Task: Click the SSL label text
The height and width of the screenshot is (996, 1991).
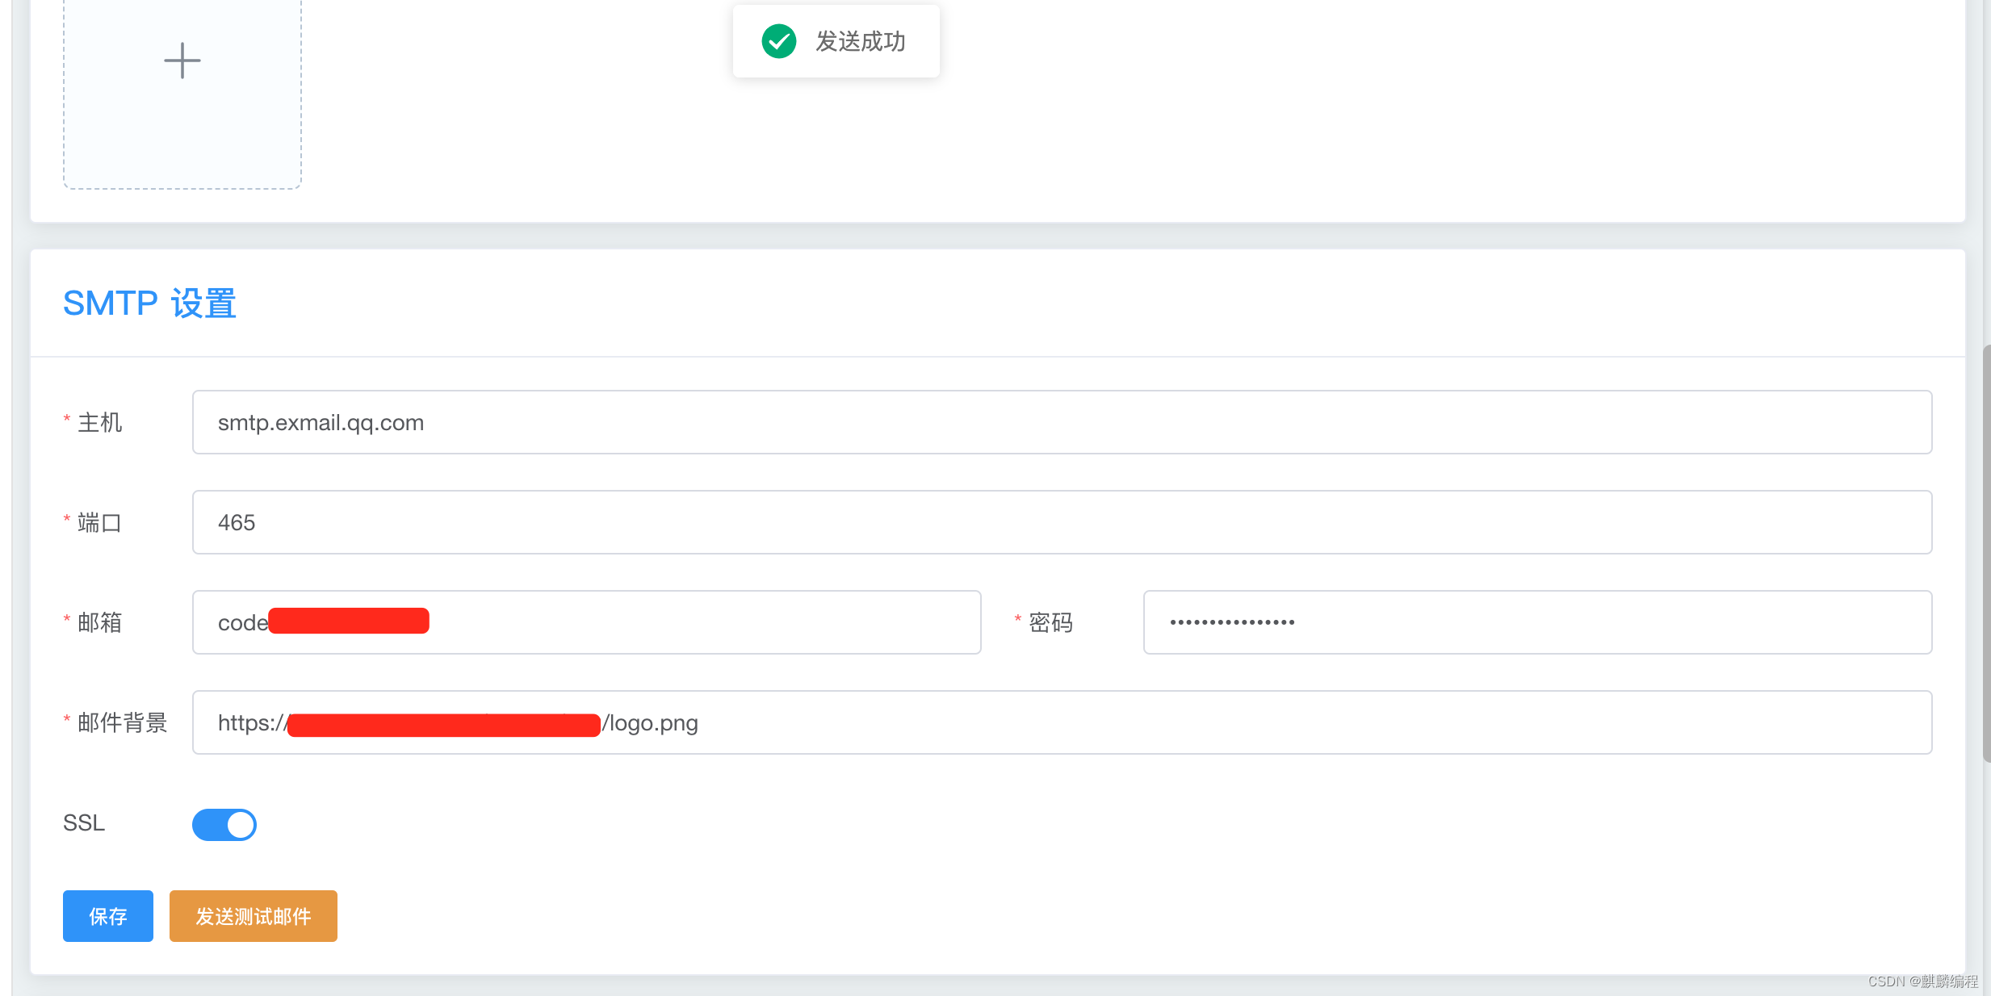Action: (x=84, y=823)
